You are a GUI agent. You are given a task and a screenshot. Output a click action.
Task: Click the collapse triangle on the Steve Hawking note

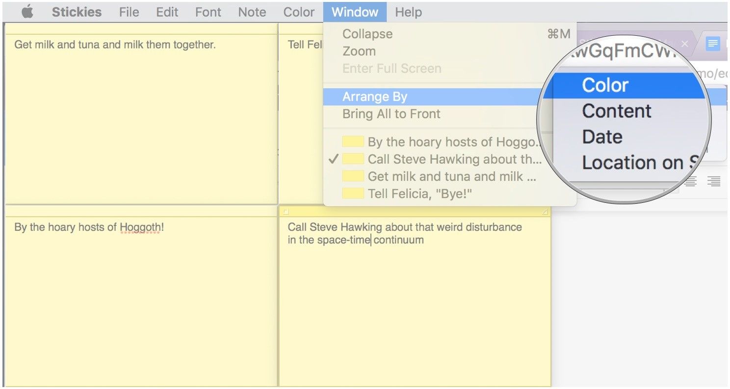click(x=545, y=212)
